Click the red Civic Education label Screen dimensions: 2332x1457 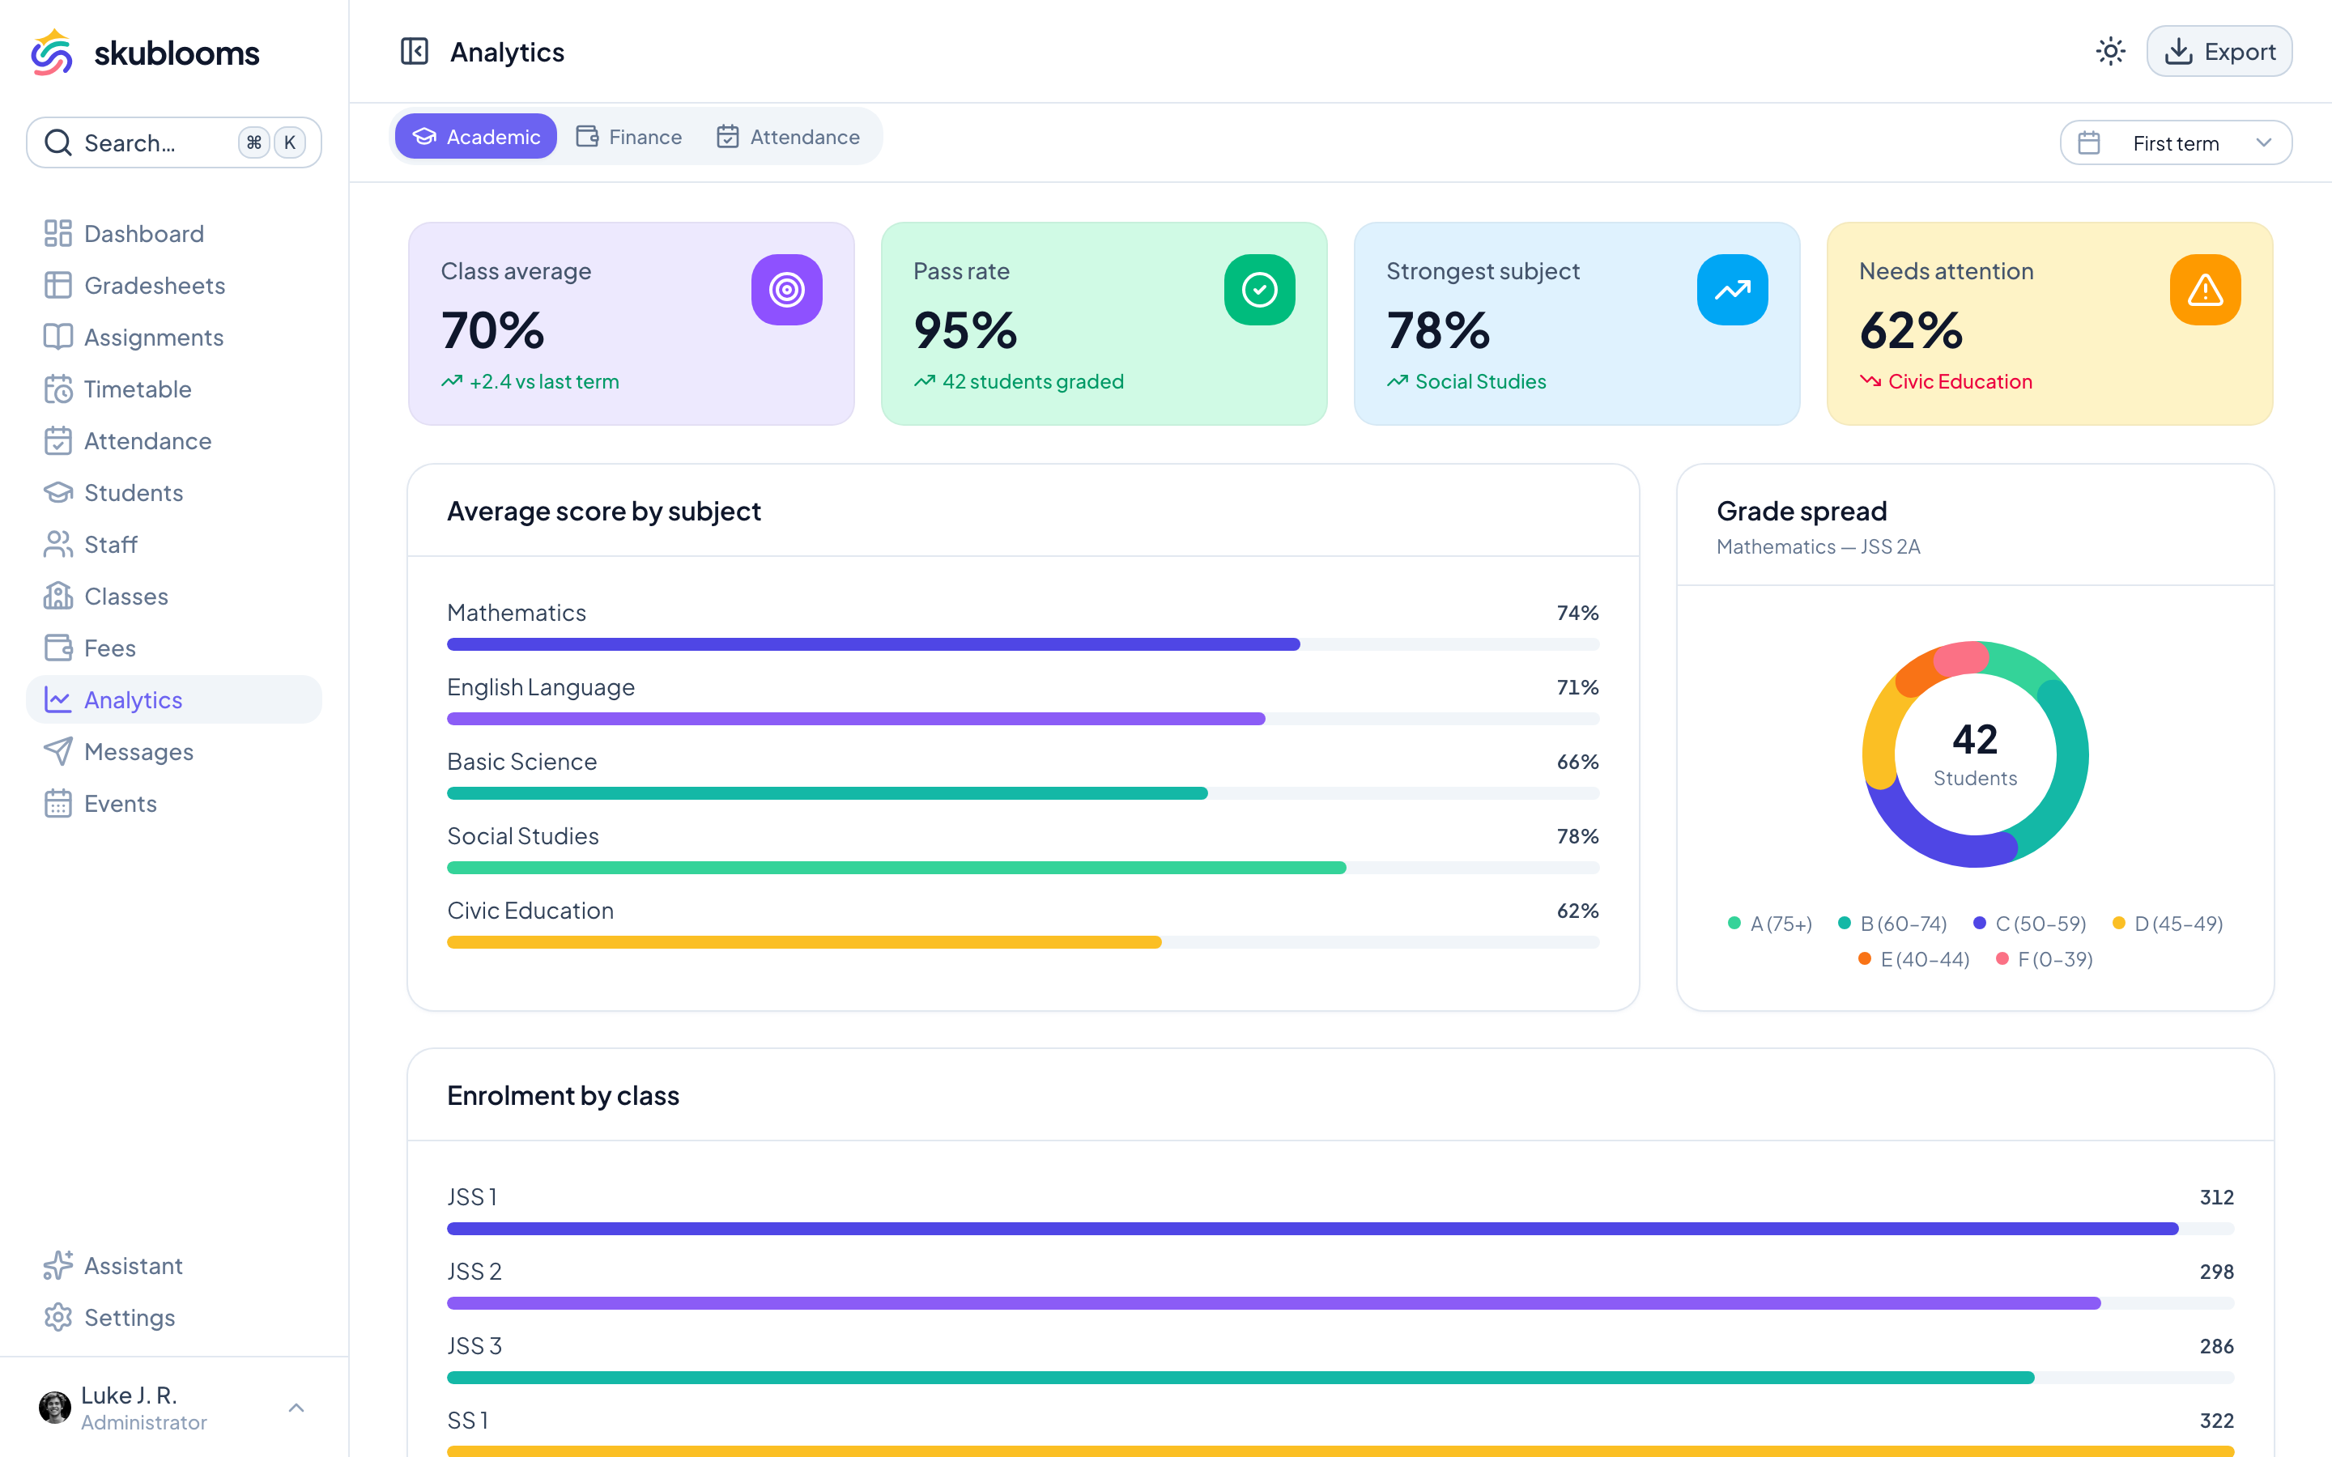1960,381
